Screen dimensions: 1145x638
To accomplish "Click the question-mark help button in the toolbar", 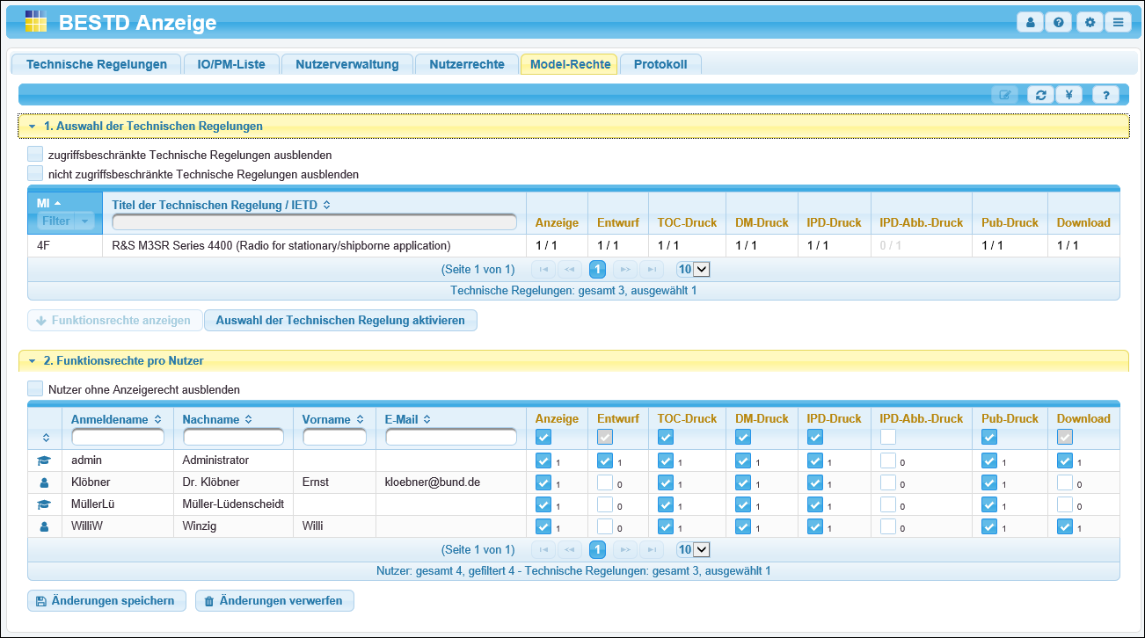I will point(1105,95).
